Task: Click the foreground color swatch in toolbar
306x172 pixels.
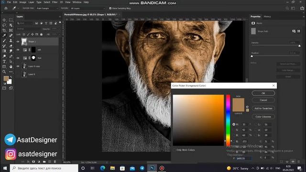Action: [x=6, y=78]
